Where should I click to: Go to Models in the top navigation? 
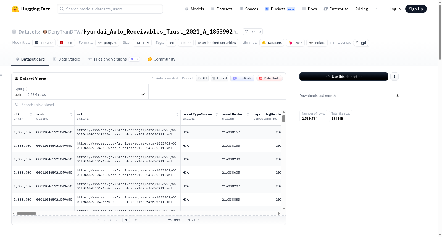(x=194, y=9)
